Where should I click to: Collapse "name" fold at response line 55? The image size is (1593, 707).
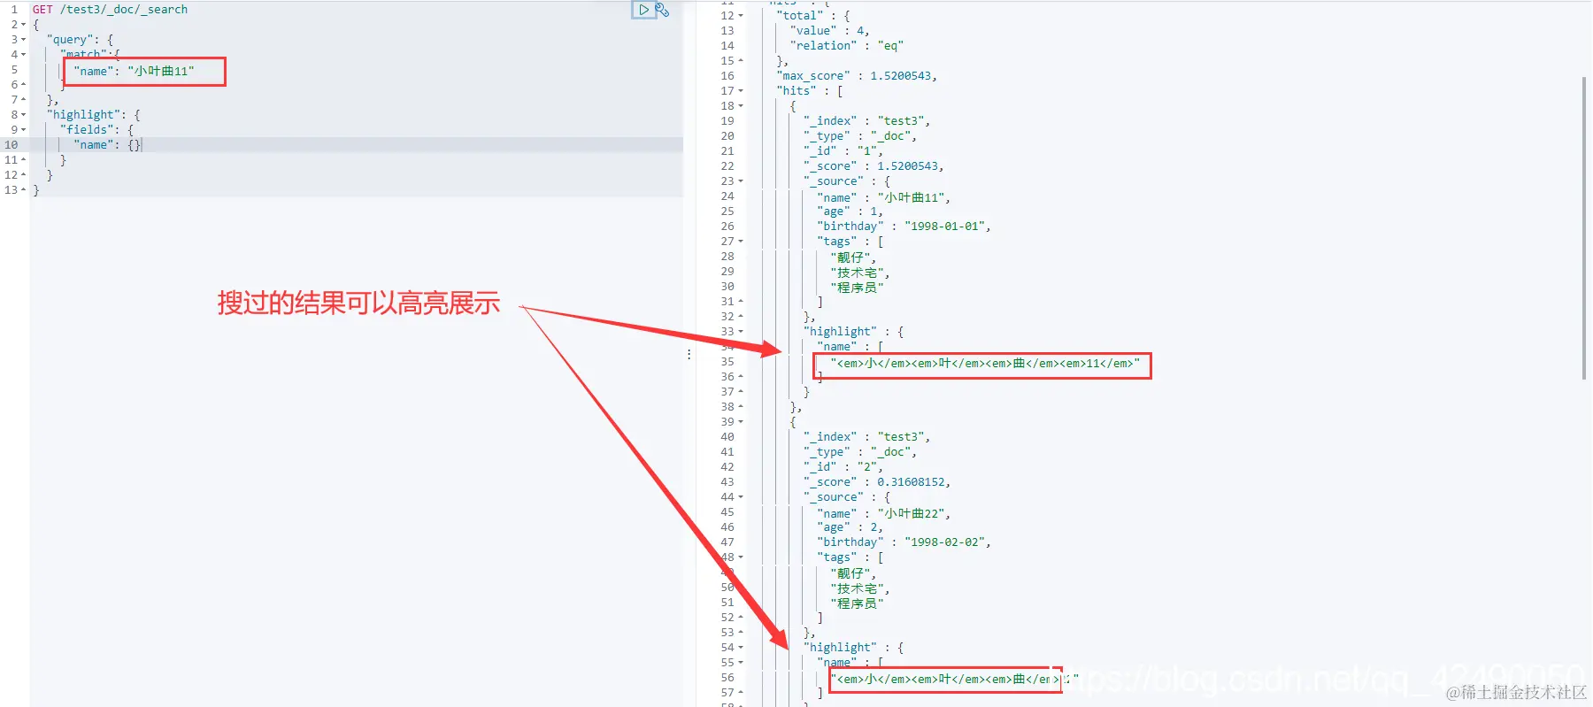[741, 663]
